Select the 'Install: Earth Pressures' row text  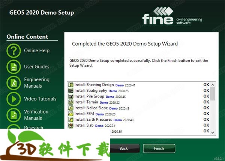[x=93, y=119]
